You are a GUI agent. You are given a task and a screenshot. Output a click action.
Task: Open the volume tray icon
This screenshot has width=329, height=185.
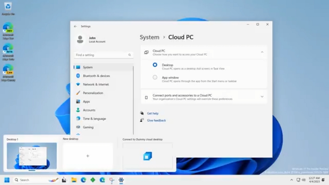coord(303,180)
